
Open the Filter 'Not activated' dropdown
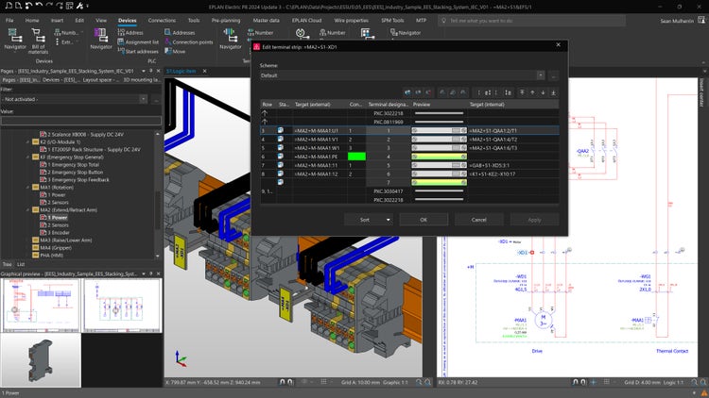tap(145, 99)
